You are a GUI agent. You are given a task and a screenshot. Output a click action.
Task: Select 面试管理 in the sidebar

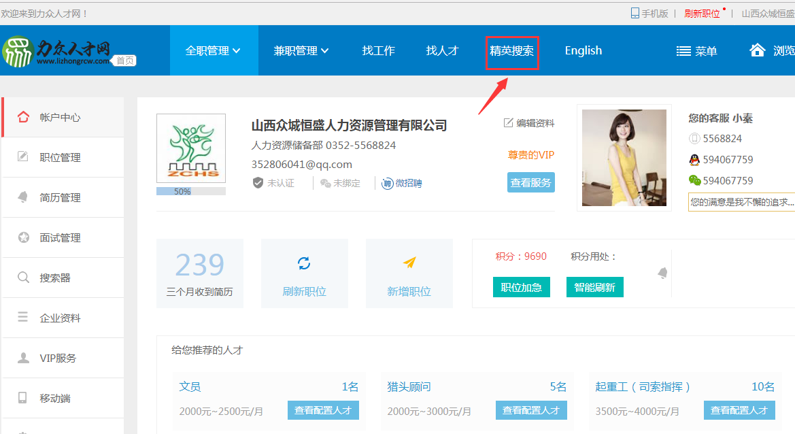click(x=63, y=237)
